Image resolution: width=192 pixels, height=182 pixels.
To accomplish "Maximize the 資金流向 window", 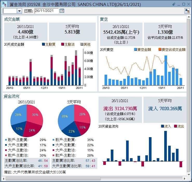I will [183, 4].
